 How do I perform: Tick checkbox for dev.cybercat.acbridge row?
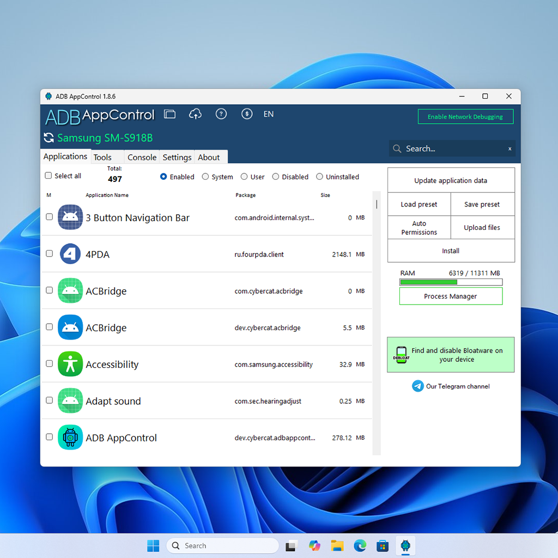coord(50,327)
